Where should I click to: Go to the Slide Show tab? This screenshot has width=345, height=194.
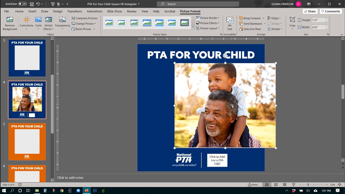114,11
